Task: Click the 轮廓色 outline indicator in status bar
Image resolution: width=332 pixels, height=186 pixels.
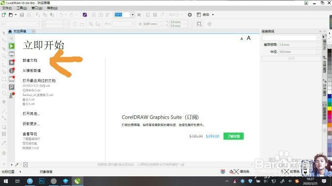Action: pos(290,171)
